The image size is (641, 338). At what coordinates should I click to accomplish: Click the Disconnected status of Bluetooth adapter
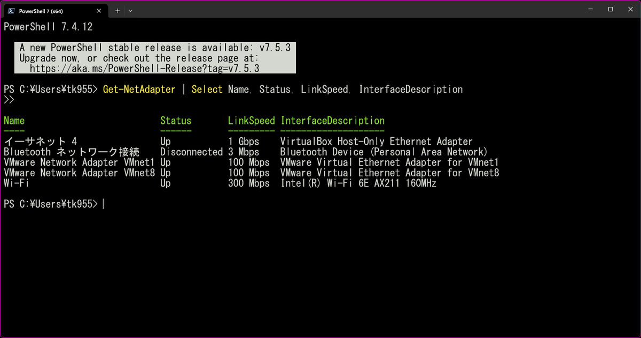point(191,152)
